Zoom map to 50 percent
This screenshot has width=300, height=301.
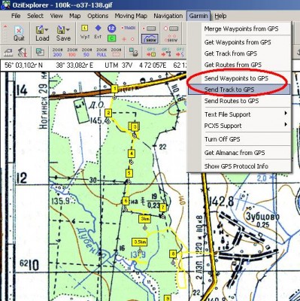tap(86, 52)
